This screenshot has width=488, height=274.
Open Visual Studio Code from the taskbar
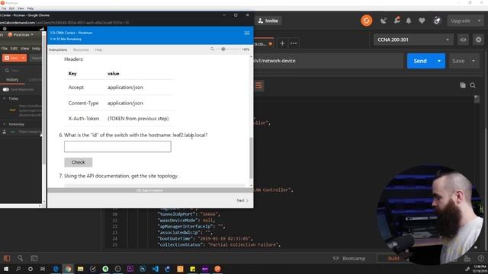coord(156,269)
